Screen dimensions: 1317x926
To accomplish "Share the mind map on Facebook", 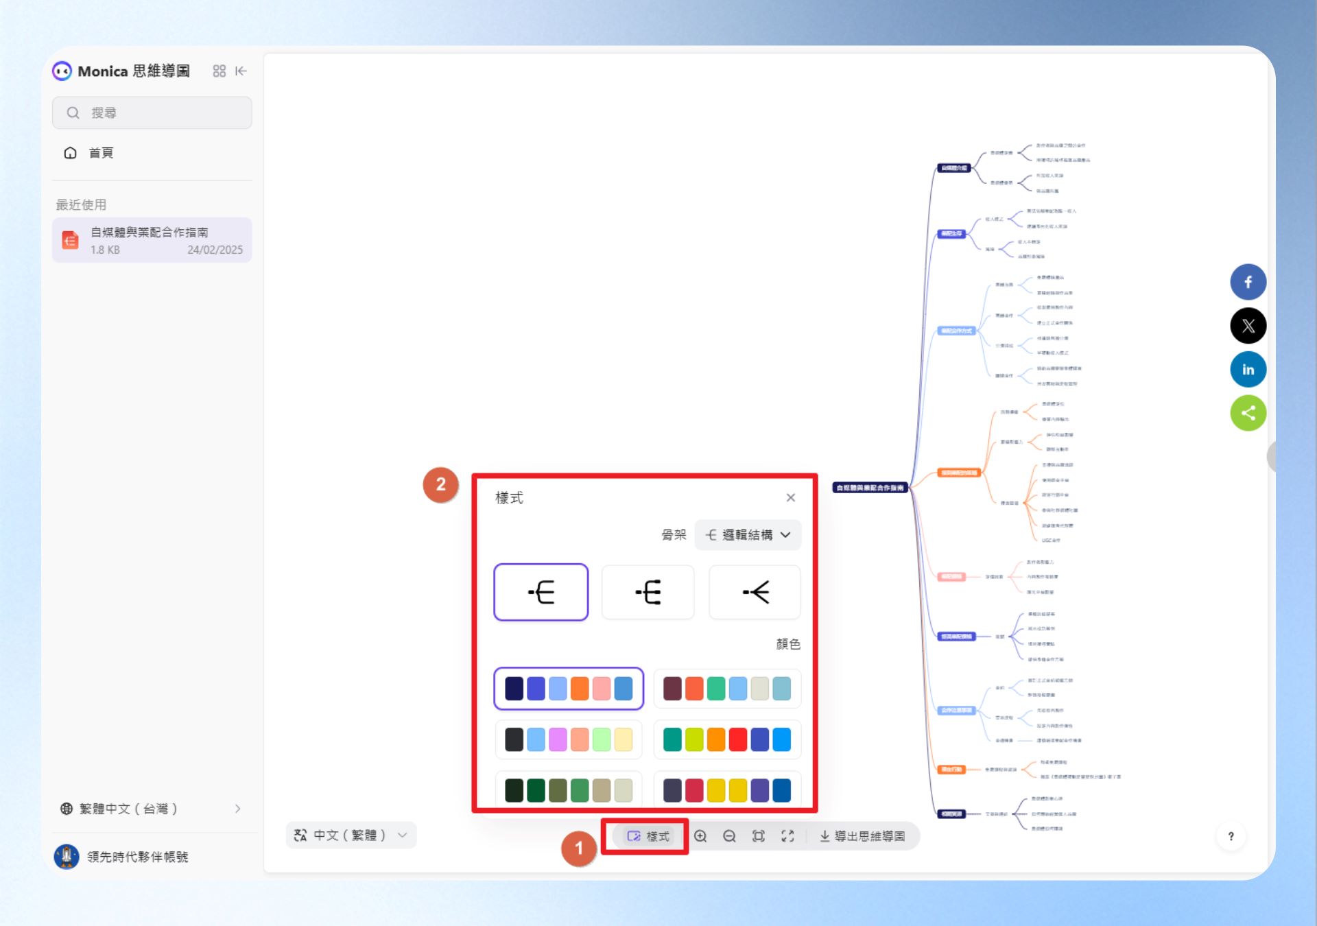I will point(1248,282).
